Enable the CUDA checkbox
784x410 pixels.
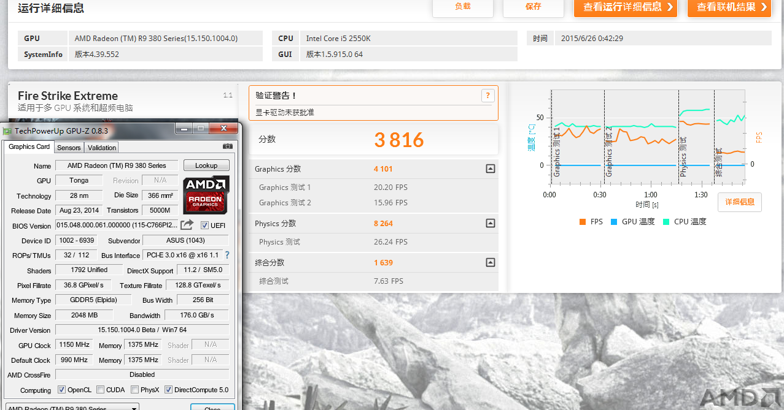[x=101, y=390]
